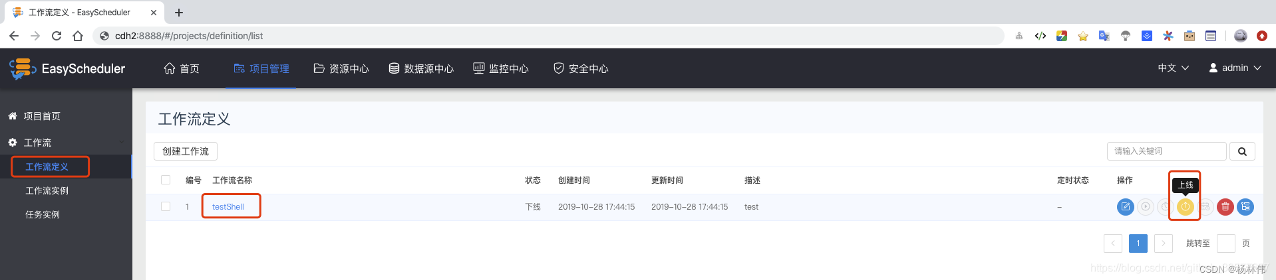Click the grayed timing clock icon for testShell
The height and width of the screenshot is (280, 1276).
point(1164,207)
